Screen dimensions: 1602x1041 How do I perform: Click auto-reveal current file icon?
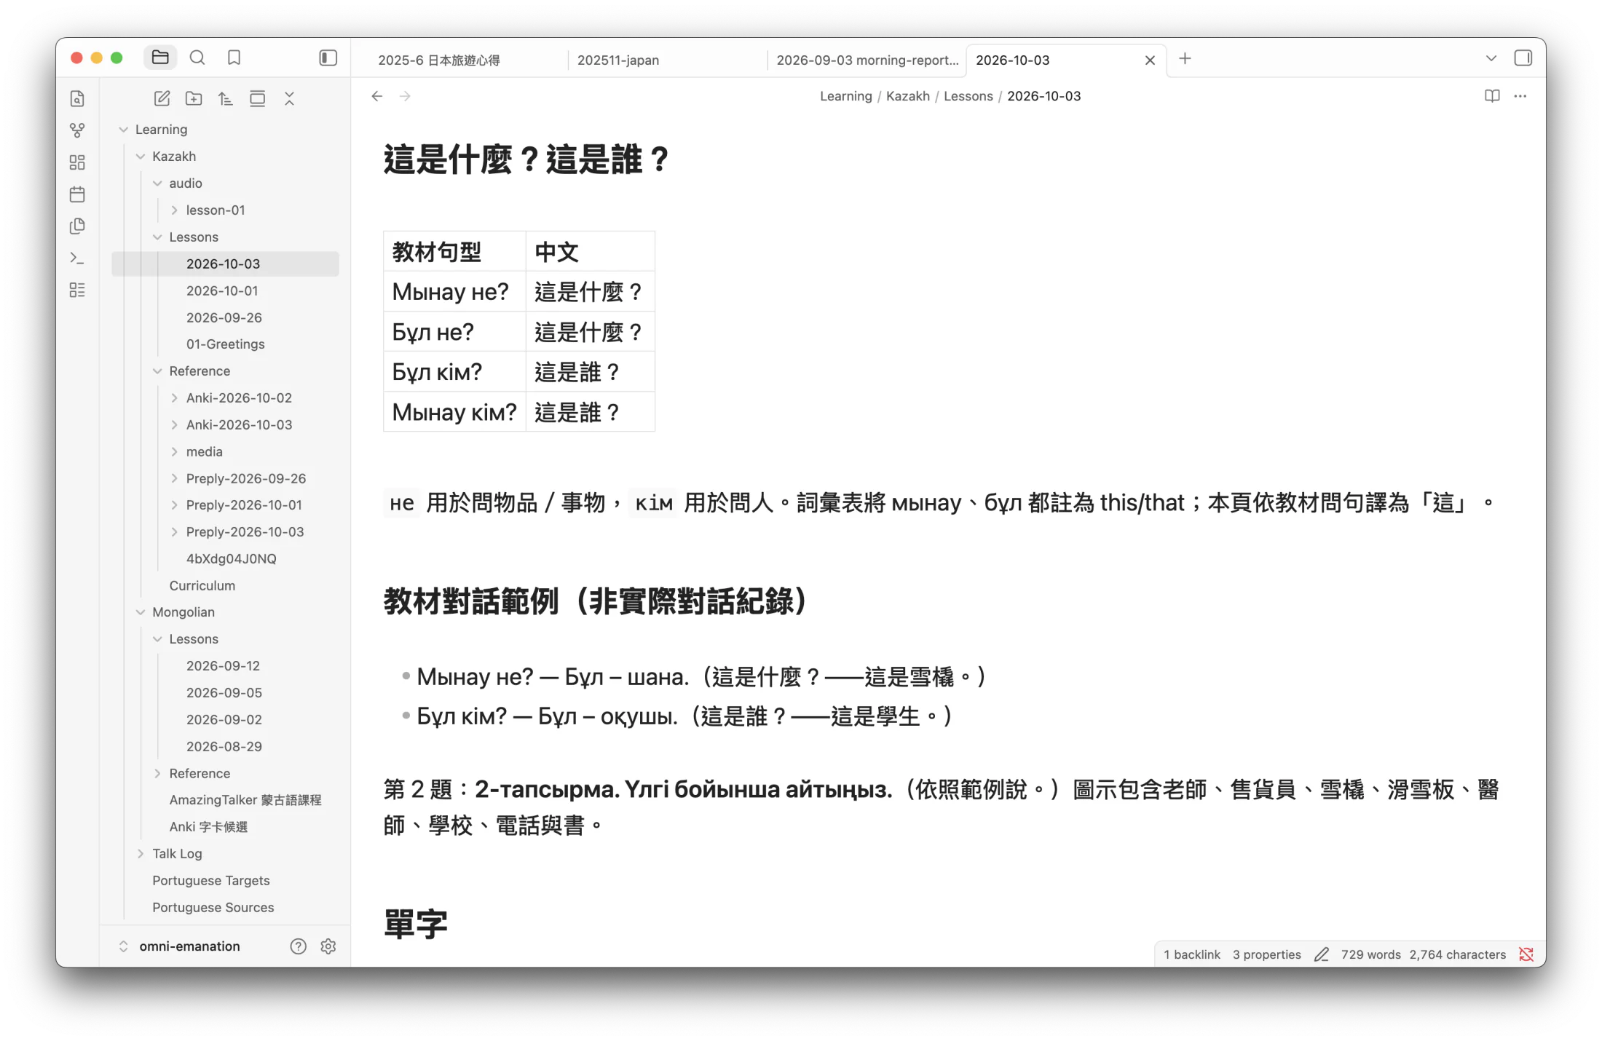click(258, 98)
